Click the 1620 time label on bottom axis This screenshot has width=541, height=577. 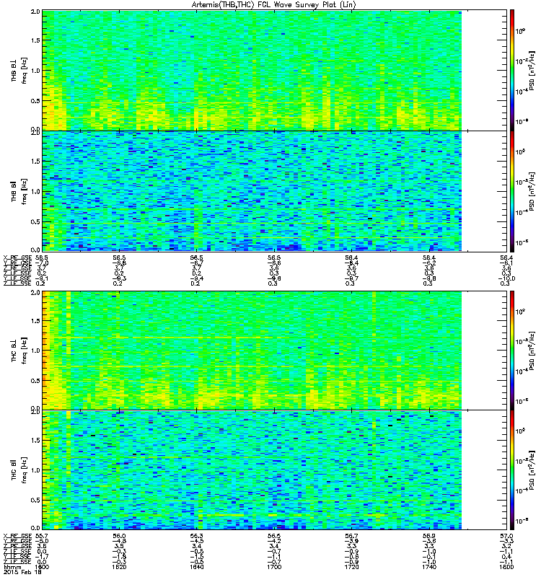119,567
